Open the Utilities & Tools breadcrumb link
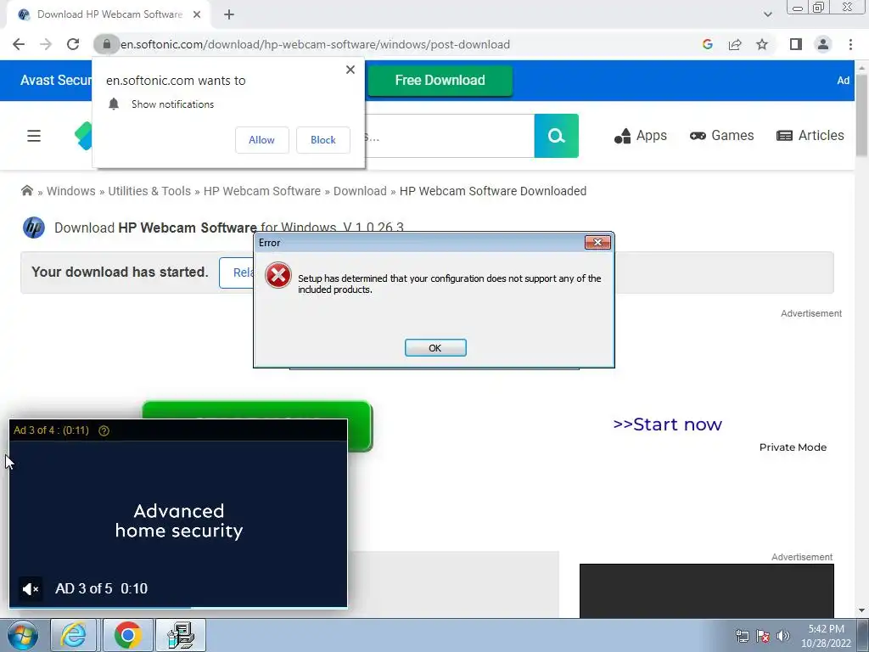This screenshot has width=869, height=652. click(149, 191)
